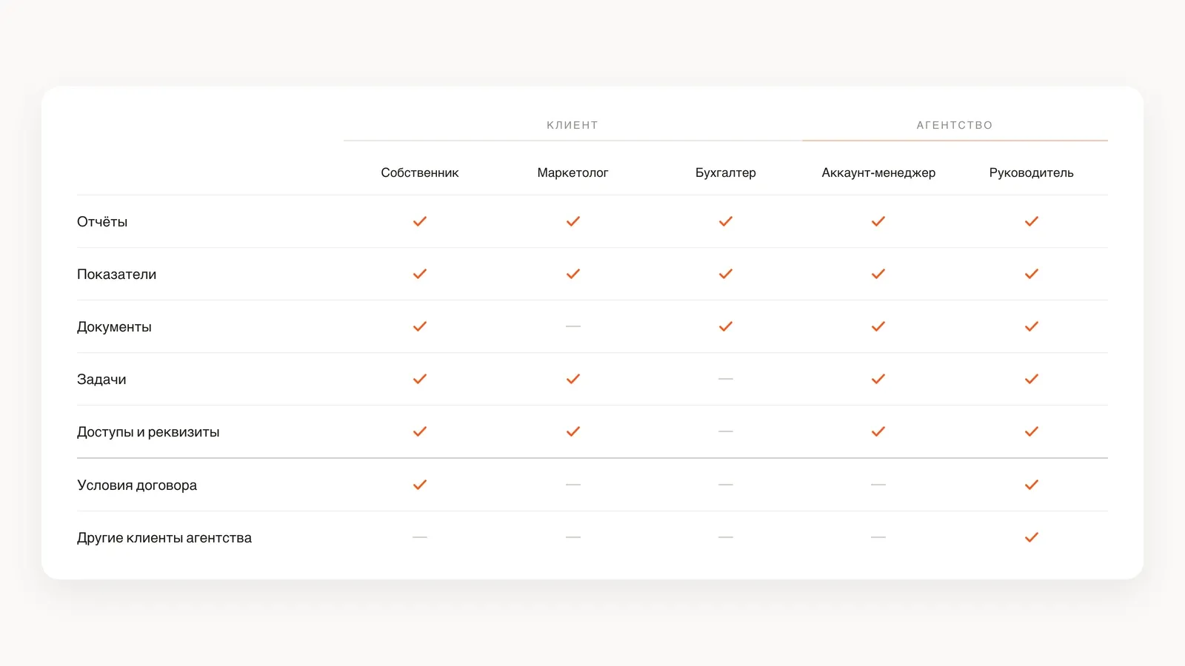
Task: Click the Документы dash under Маркетолог
Action: pos(573,326)
